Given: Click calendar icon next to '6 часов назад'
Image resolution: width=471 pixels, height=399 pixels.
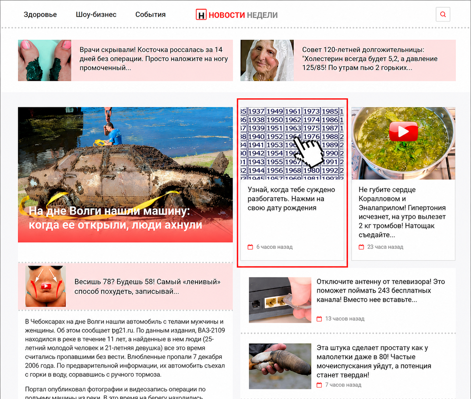Looking at the screenshot, I should tap(251, 247).
